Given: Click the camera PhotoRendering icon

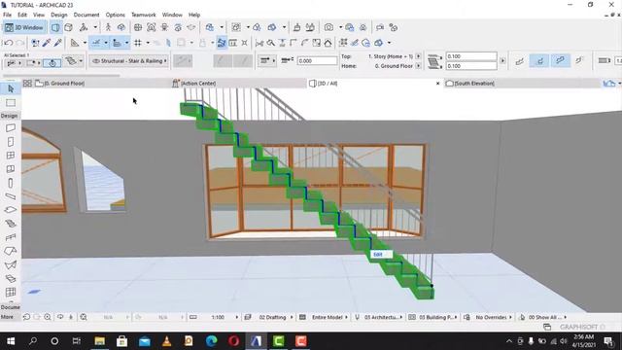Looking at the screenshot, I should 328,27.
